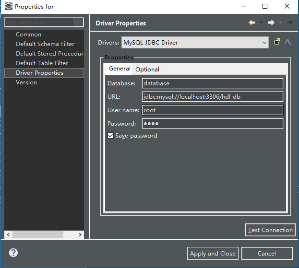Click the forward navigation arrow icon

pyautogui.click(x=271, y=23)
